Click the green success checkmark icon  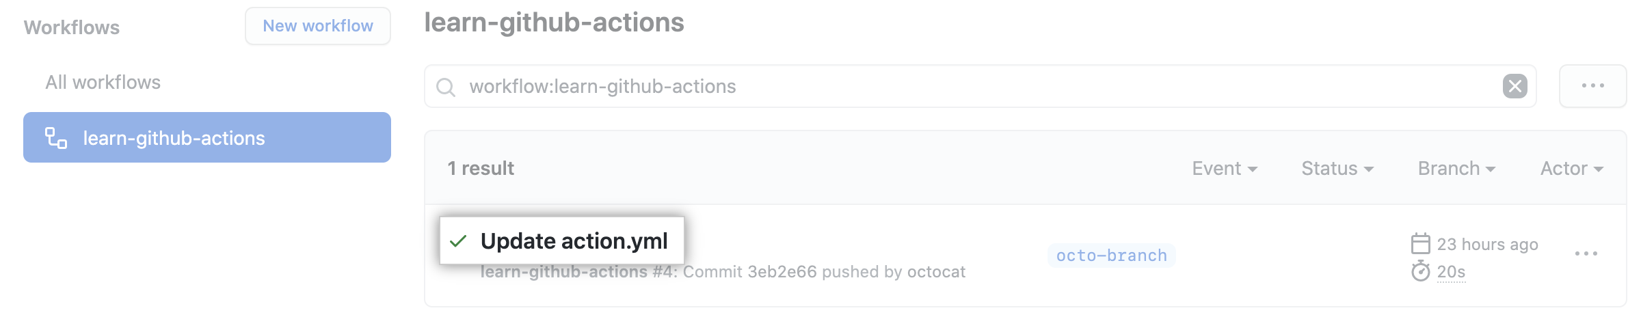pos(458,241)
